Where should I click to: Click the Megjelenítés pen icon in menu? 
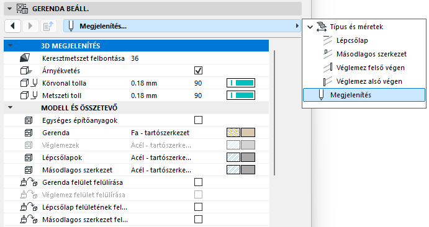pos(321,95)
